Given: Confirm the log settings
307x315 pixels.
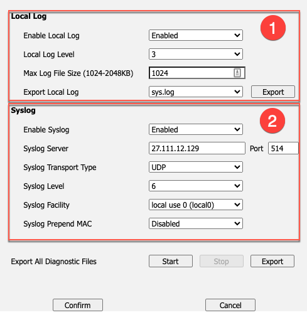Looking at the screenshot, I should [x=78, y=305].
